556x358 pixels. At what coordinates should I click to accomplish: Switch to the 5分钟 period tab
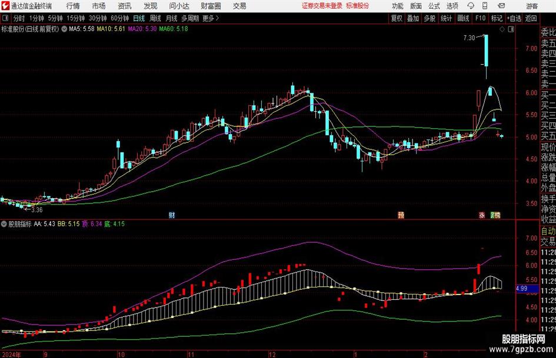55,18
